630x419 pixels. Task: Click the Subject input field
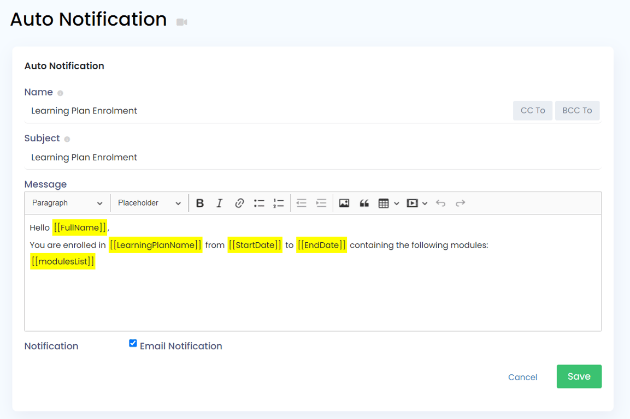point(313,157)
